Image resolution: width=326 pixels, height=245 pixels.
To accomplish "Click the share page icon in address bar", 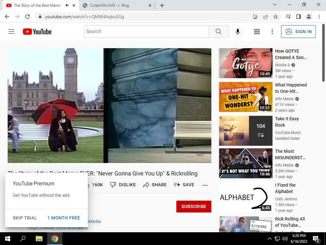I will 266,17.
